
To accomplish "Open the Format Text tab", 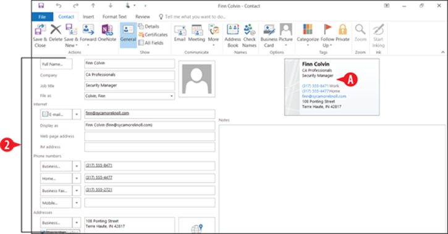I will (114, 17).
